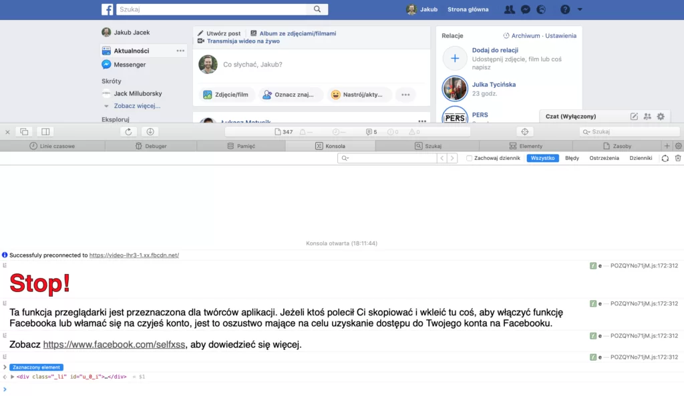Viewport: 684px width, 396px height.
Task: Open Messenger from left sidebar
Action: 124,65
